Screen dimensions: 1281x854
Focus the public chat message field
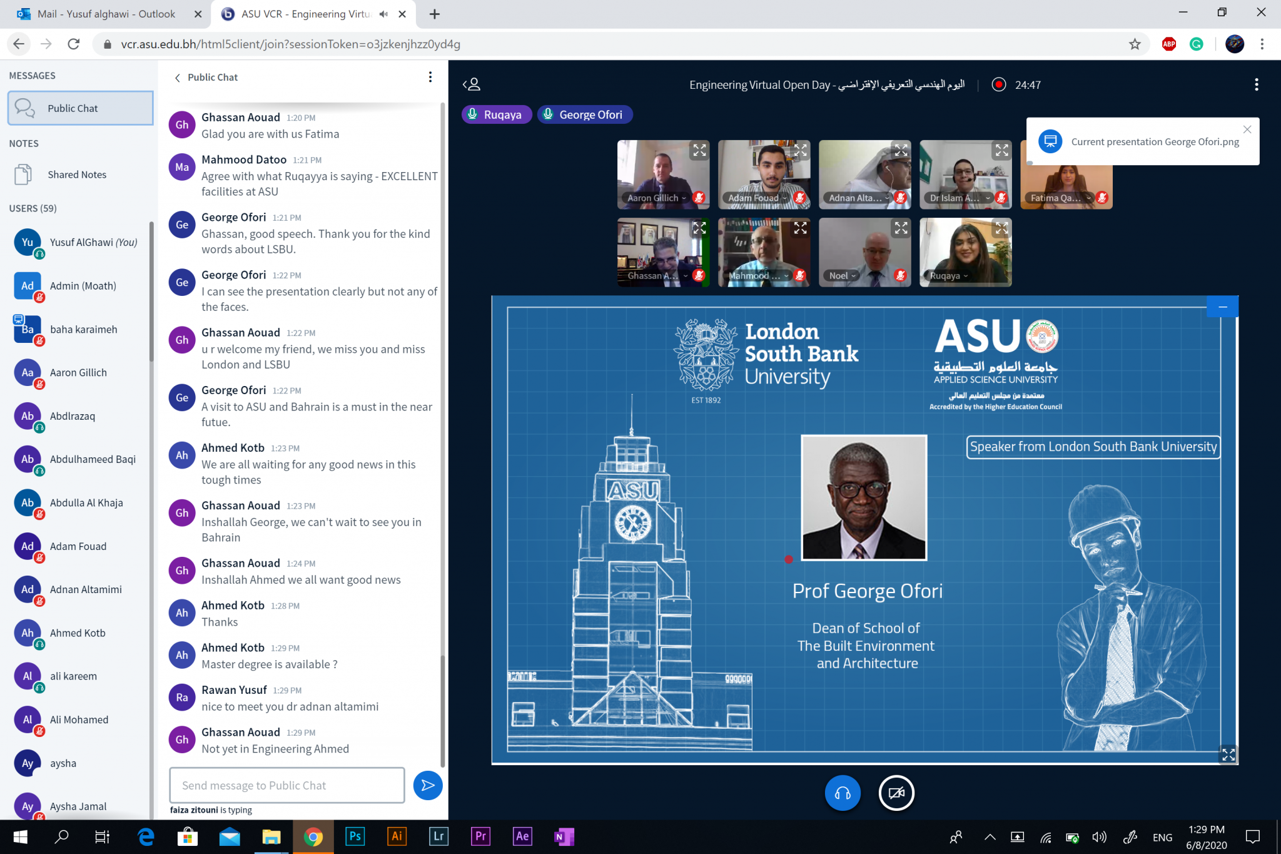(x=287, y=785)
